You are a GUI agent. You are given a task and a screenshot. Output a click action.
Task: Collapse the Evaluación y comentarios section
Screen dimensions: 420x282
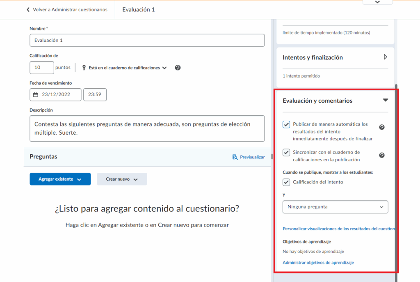pyautogui.click(x=385, y=100)
